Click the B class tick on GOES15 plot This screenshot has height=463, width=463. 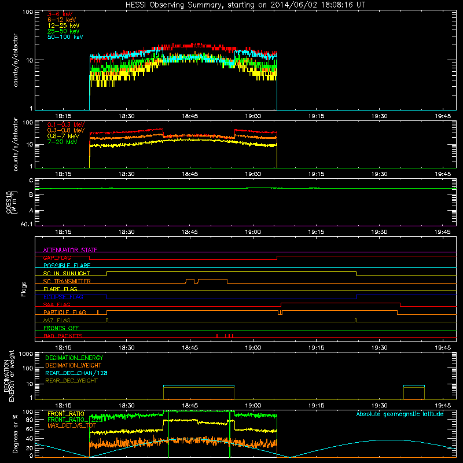click(31, 195)
